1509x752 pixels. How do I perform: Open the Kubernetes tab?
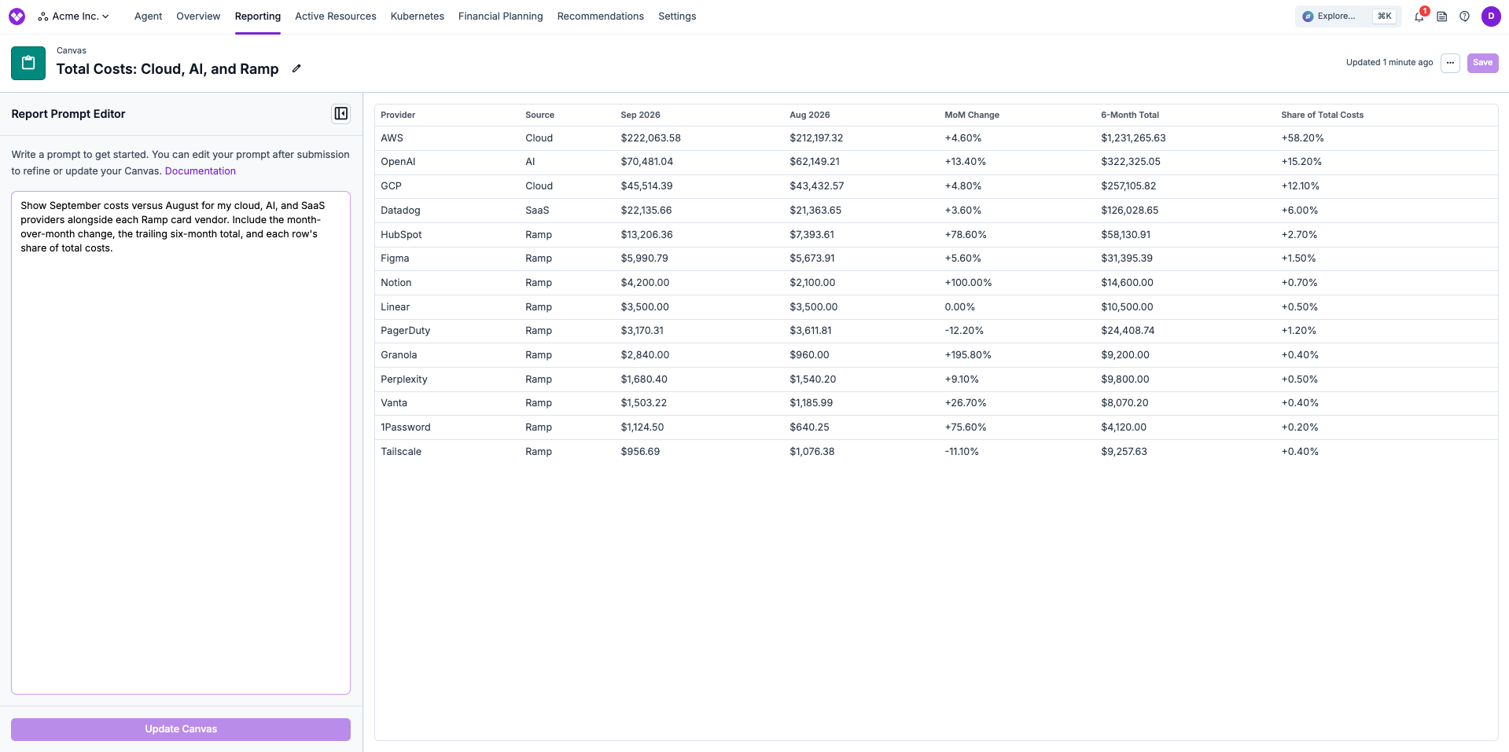[x=417, y=16]
